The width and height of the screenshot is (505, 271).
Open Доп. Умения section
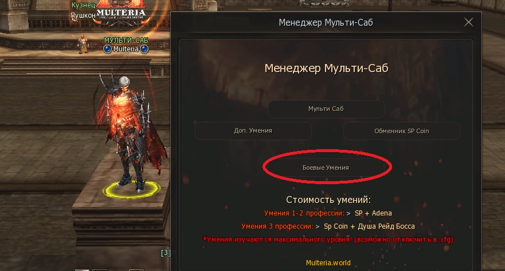253,131
